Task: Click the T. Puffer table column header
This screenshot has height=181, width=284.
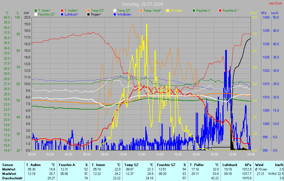Action: 197,165
